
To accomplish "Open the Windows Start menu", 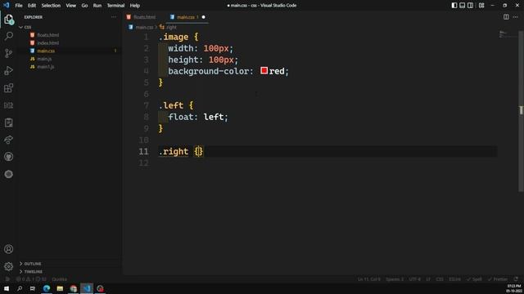I will pos(7,288).
